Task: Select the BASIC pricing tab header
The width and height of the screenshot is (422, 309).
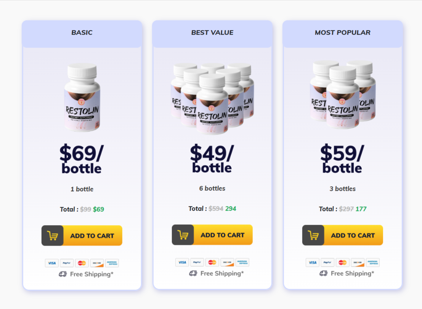Action: point(82,33)
